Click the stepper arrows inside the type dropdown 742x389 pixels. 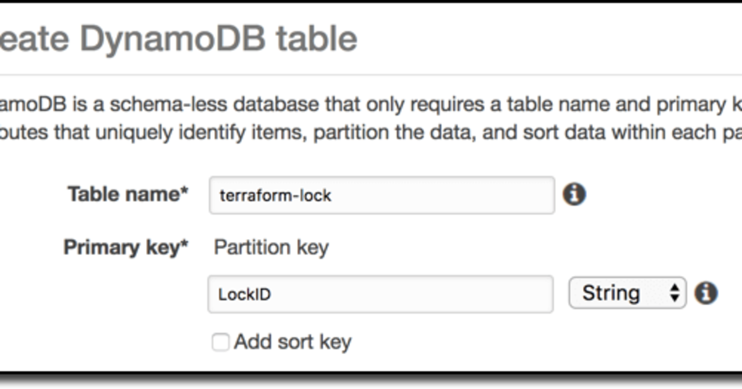pos(674,293)
